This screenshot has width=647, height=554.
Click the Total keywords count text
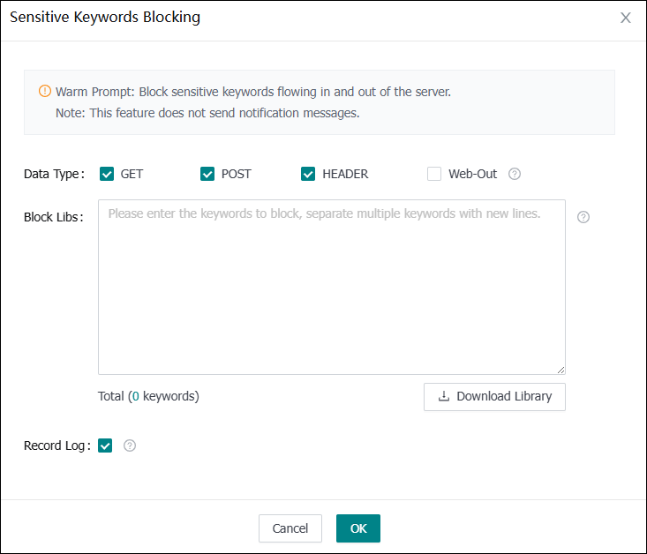click(x=148, y=396)
